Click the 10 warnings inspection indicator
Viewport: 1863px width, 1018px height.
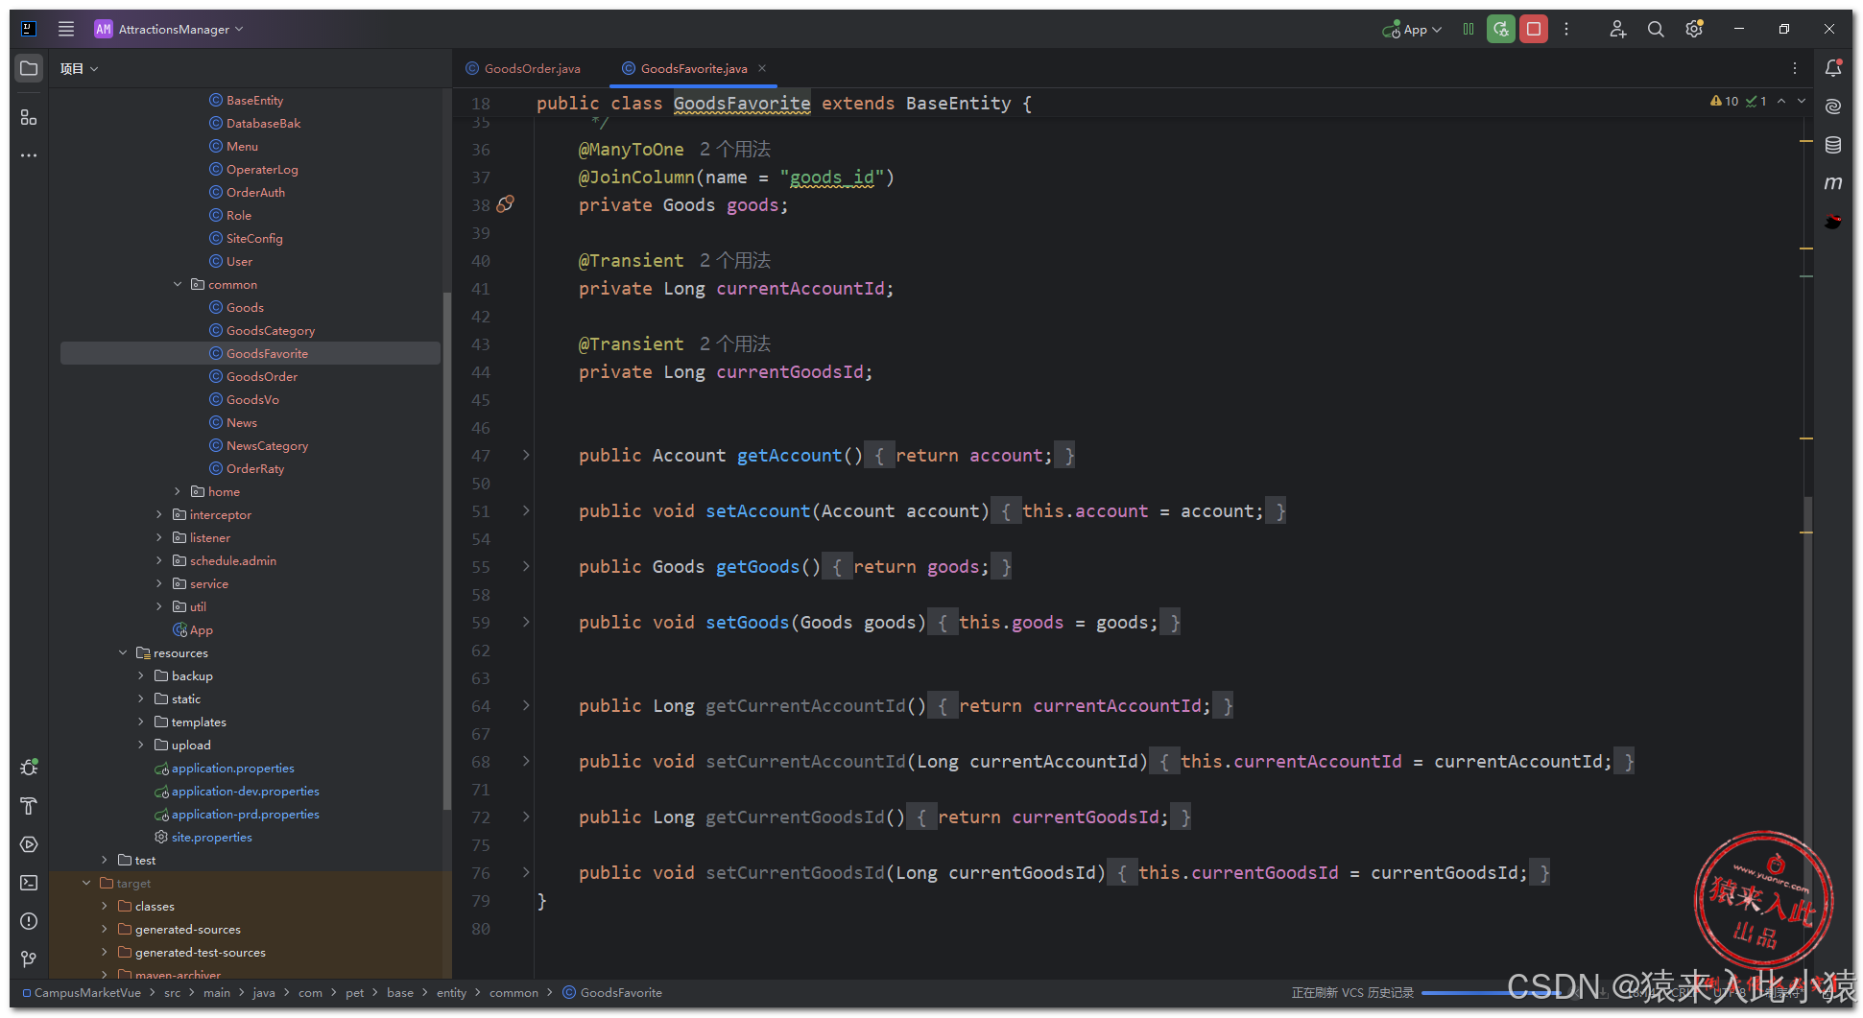(x=1724, y=101)
